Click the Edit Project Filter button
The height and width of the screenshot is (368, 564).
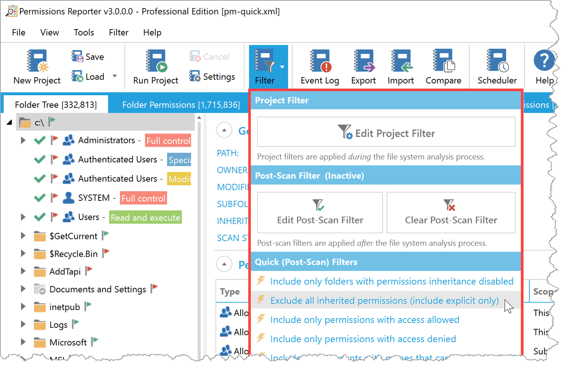(386, 132)
